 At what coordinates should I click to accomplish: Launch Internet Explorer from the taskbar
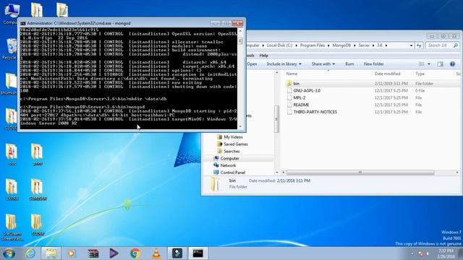pos(30,253)
